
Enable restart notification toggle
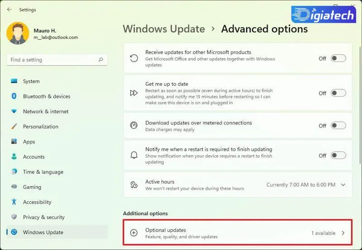point(338,155)
